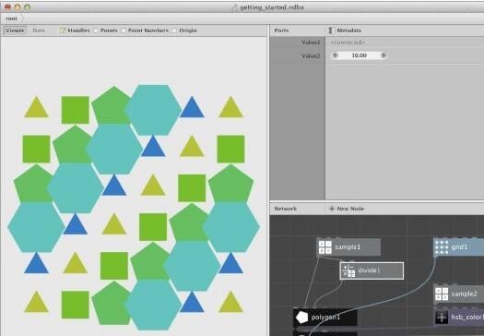Image resolution: width=484 pixels, height=336 pixels.
Task: Enable the Points checkbox
Action: [x=96, y=30]
